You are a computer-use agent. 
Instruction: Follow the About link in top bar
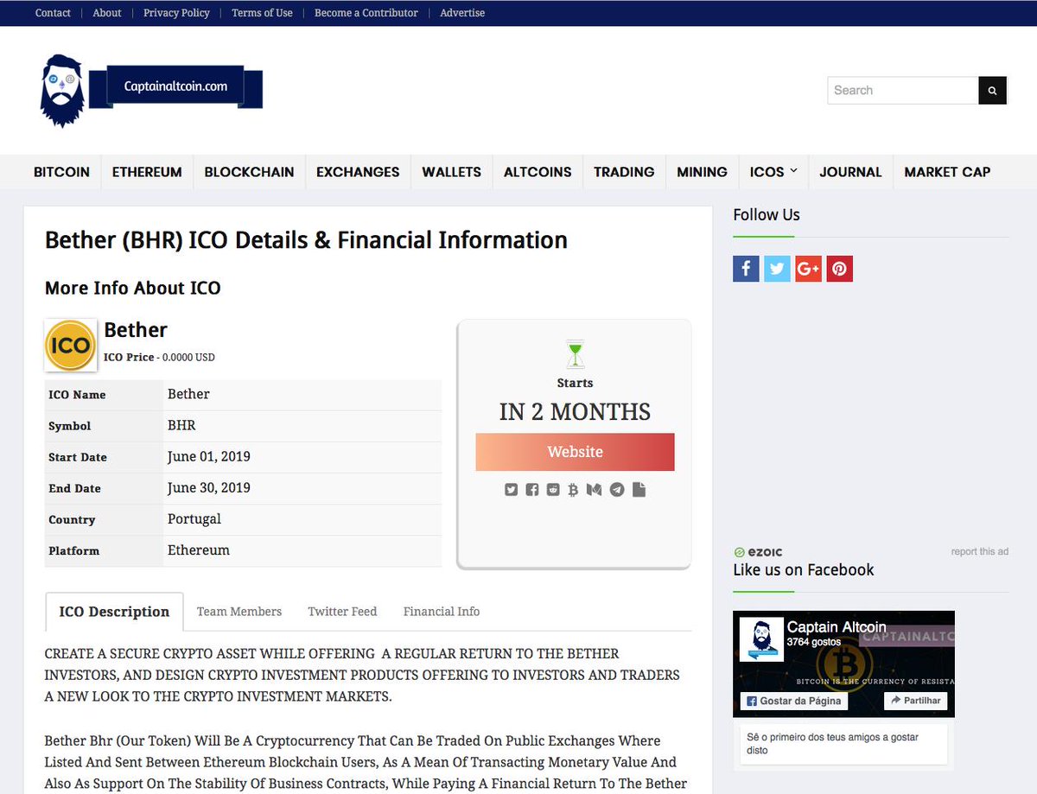[107, 13]
